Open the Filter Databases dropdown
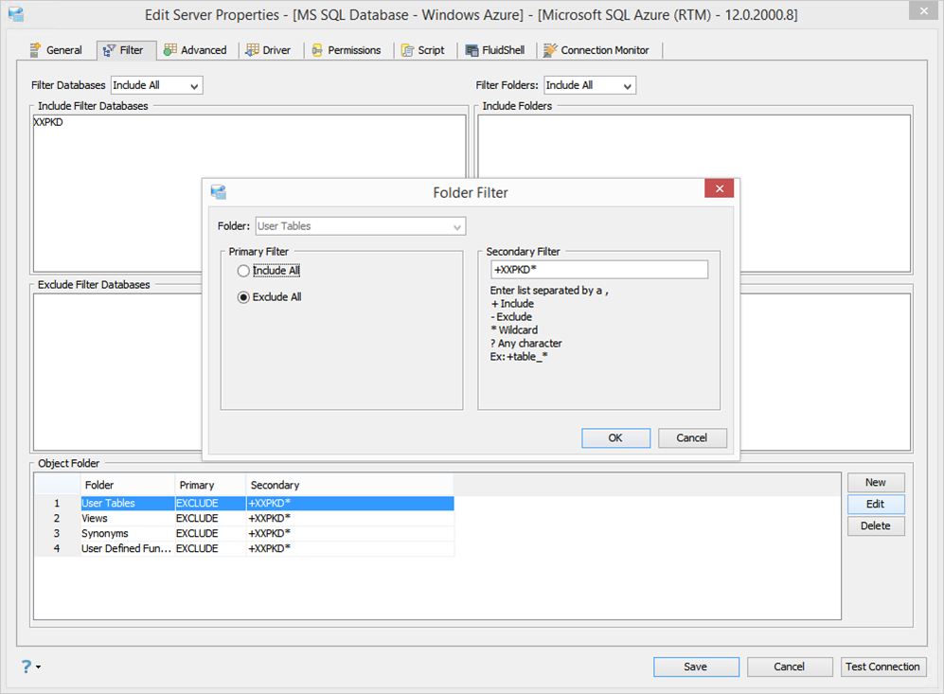This screenshot has height=694, width=944. coord(156,85)
